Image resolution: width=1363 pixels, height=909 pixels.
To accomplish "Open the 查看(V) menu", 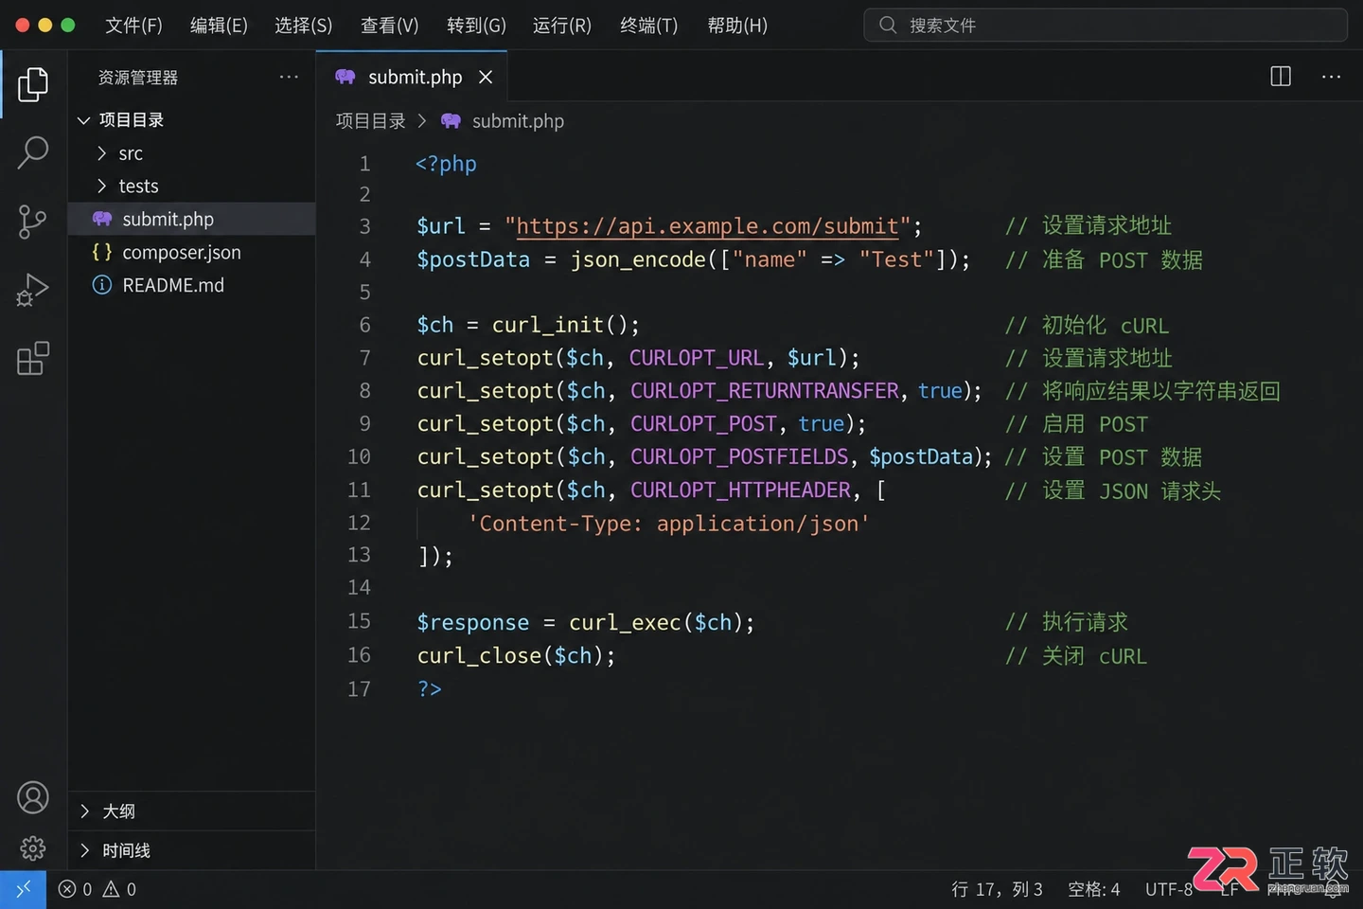I will point(389,26).
